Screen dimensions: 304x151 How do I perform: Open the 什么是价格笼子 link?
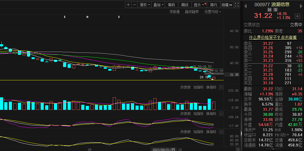[x=273, y=37]
